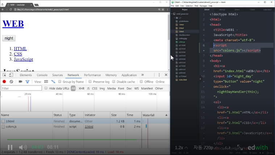Follow the 3.html initiator link
The height and width of the screenshot is (155, 275).
point(89,126)
